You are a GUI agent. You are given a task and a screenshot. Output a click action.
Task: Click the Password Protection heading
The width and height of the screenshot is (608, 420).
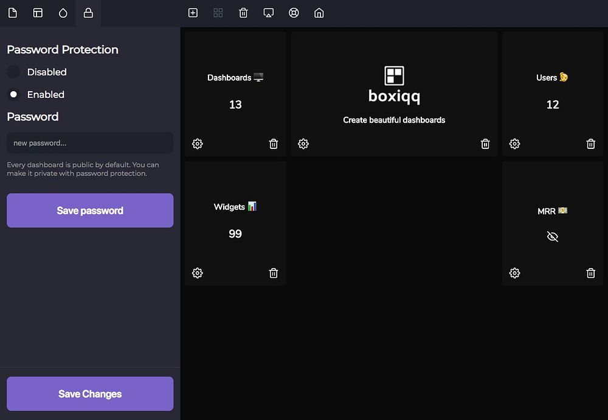(x=63, y=50)
